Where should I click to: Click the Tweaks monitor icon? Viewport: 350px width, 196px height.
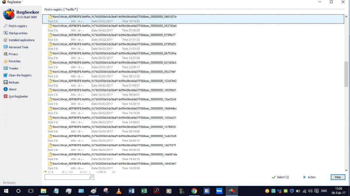pos(6,68)
